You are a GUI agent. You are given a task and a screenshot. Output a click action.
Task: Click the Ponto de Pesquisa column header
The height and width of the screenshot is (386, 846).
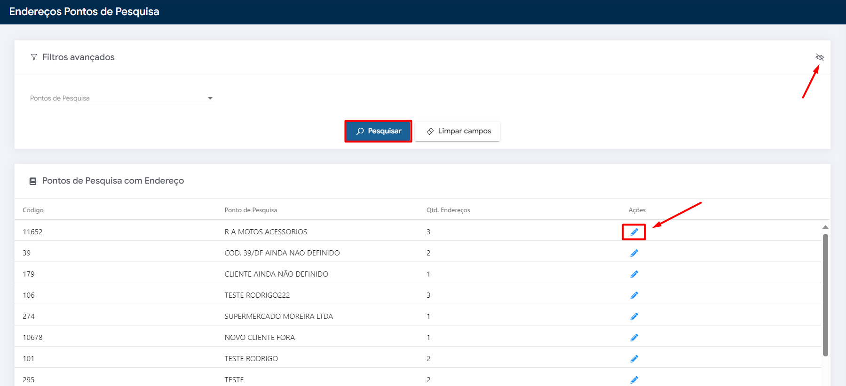point(251,210)
